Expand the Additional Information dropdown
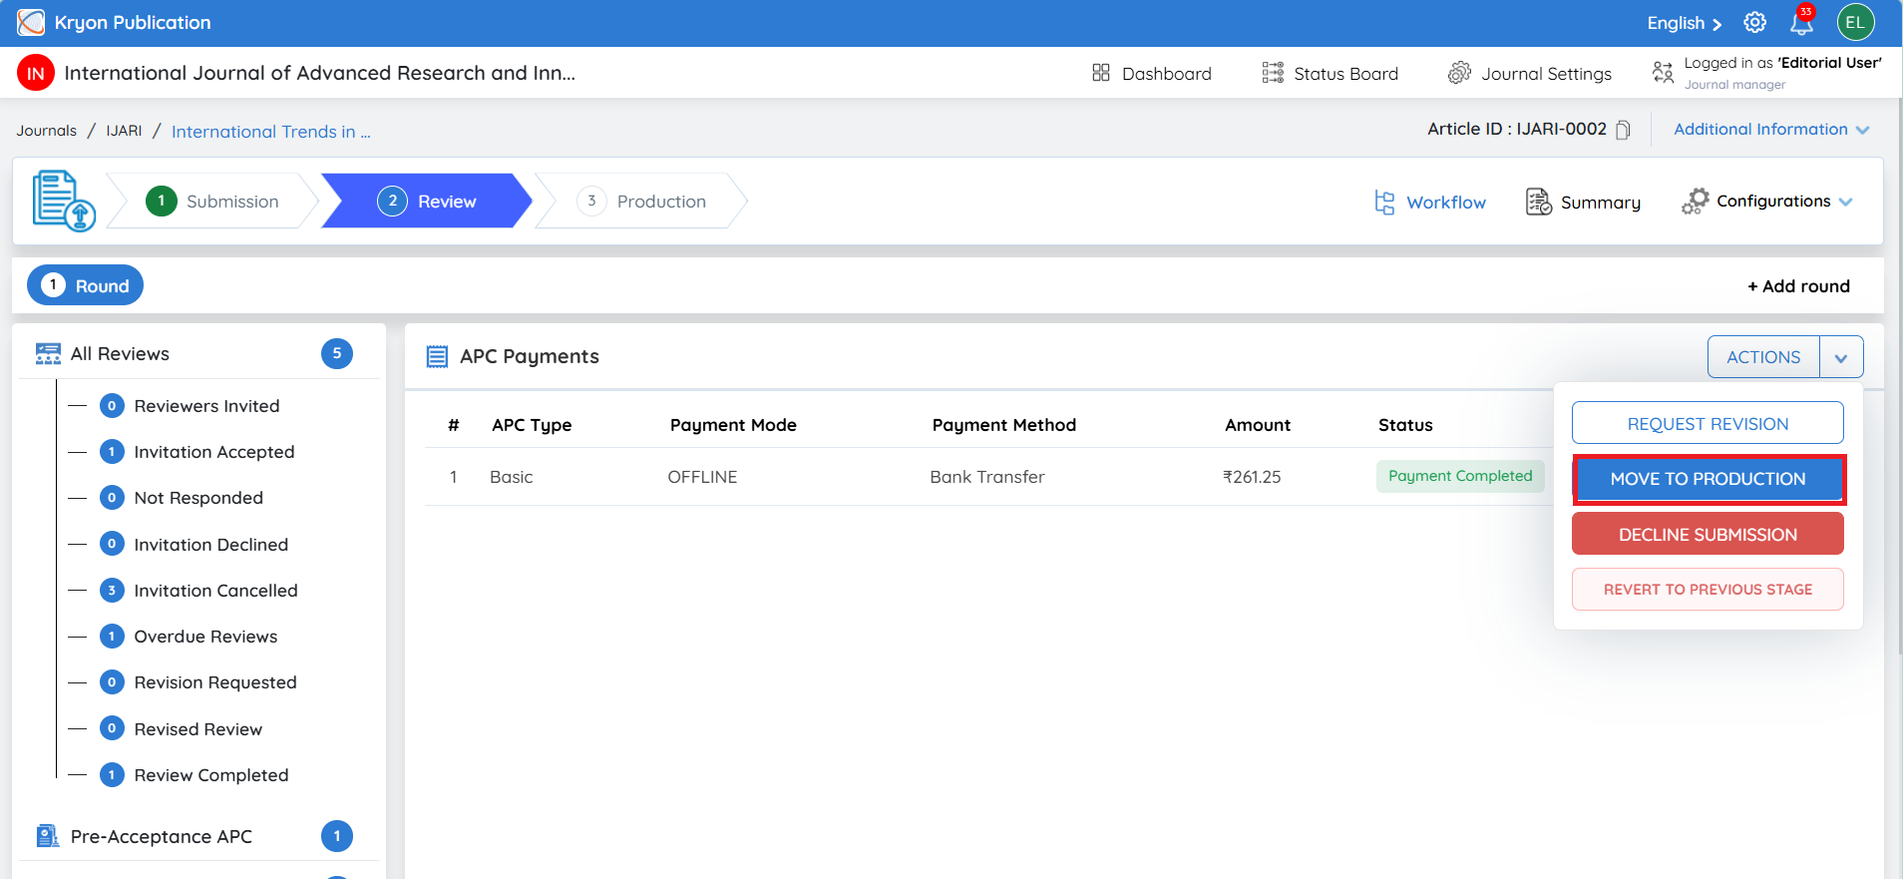Image resolution: width=1903 pixels, height=879 pixels. 1771,130
